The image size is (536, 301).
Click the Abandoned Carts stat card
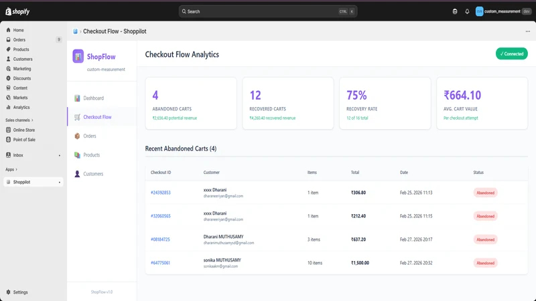[191, 104]
